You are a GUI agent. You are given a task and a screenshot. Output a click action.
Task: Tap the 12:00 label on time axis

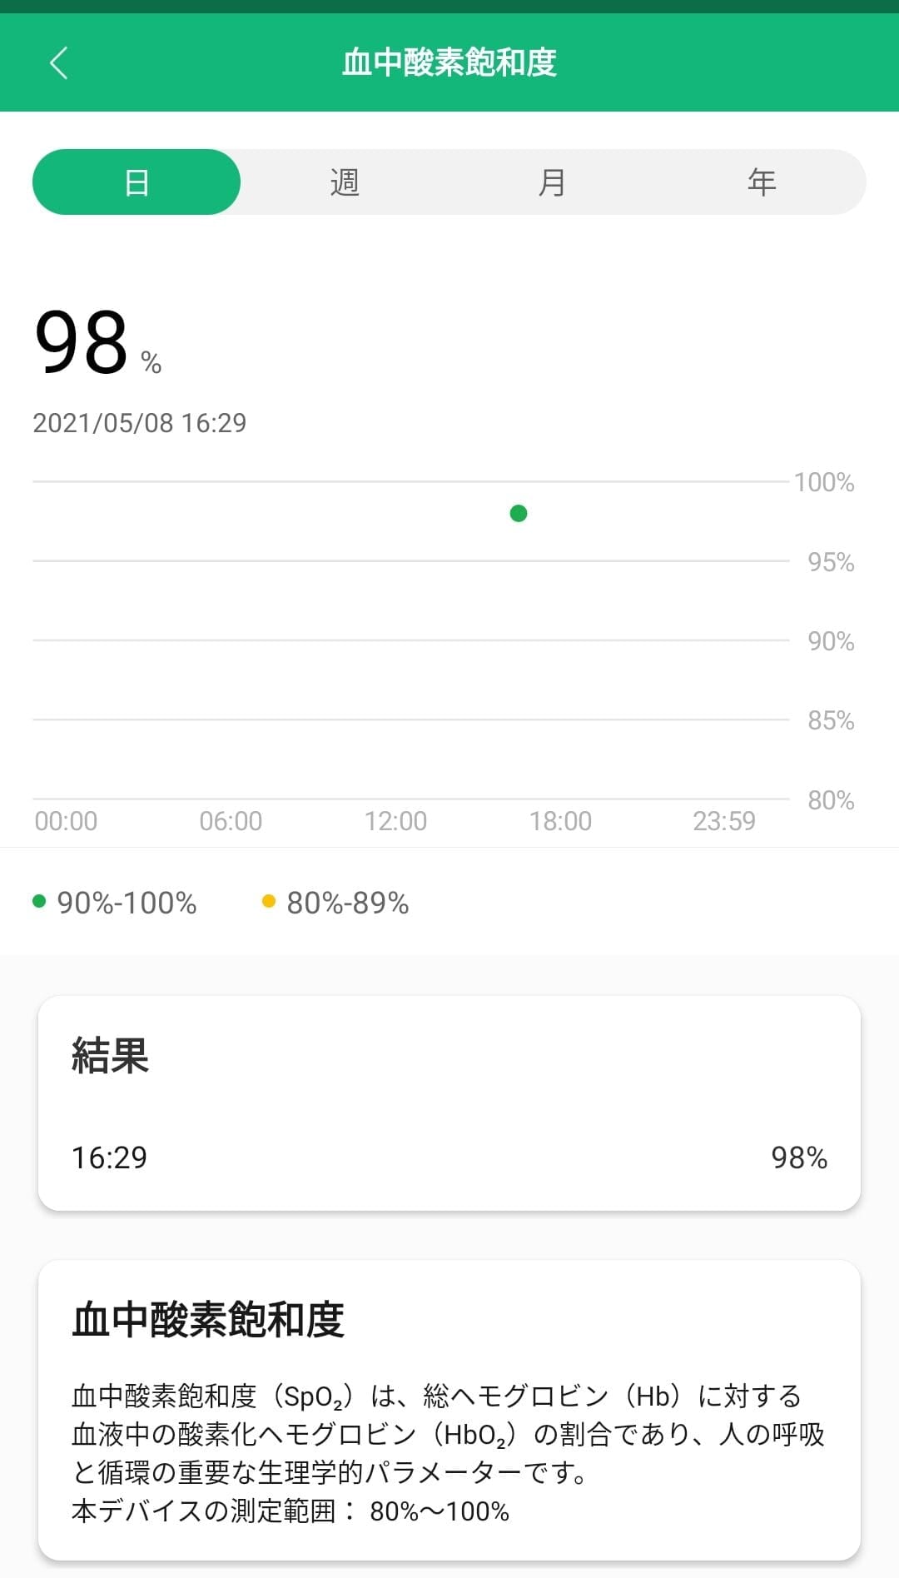(x=395, y=822)
